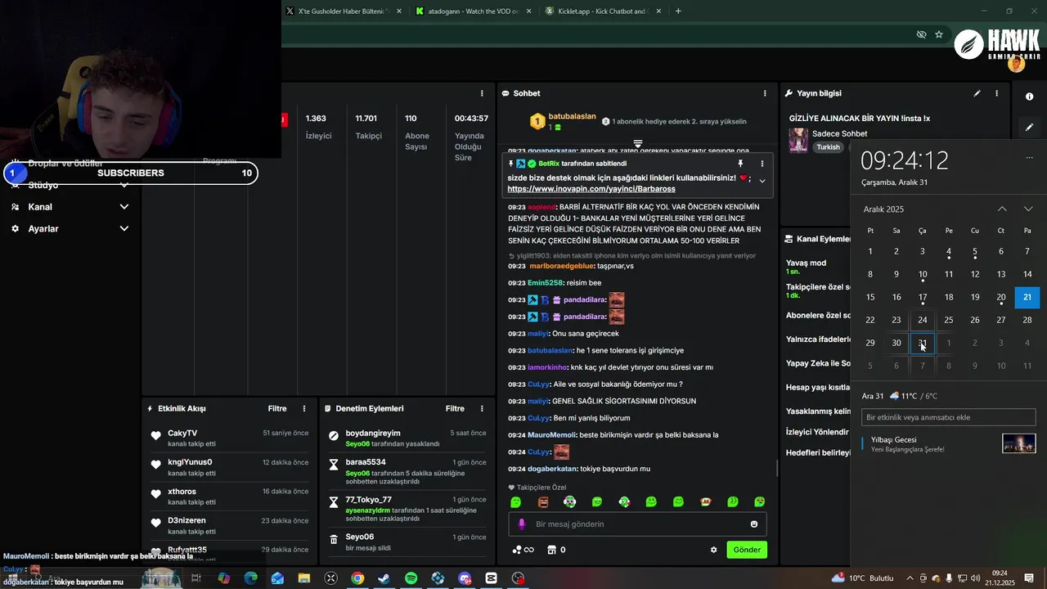Screen dimensions: 1047x589
Task: Select calendar day 24
Action: coord(923,320)
